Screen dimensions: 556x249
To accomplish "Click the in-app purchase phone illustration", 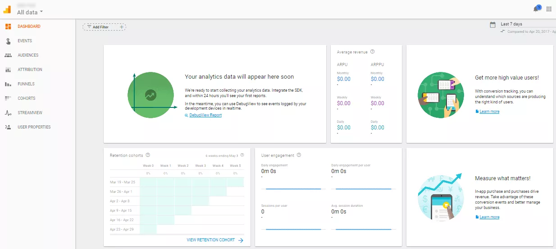I will click(440, 198).
